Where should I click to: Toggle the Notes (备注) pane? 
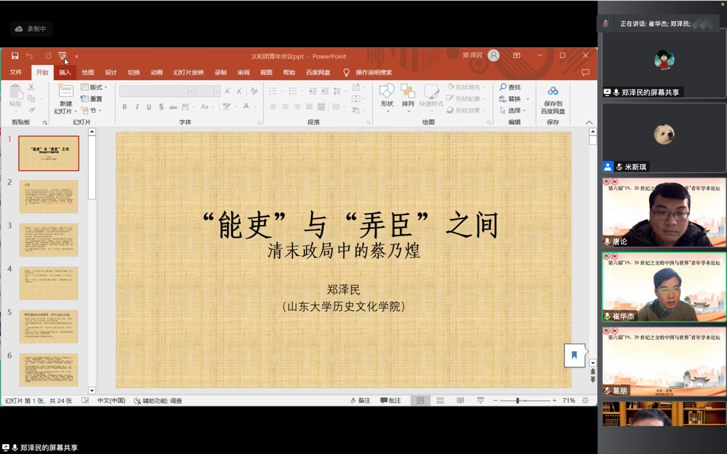360,401
